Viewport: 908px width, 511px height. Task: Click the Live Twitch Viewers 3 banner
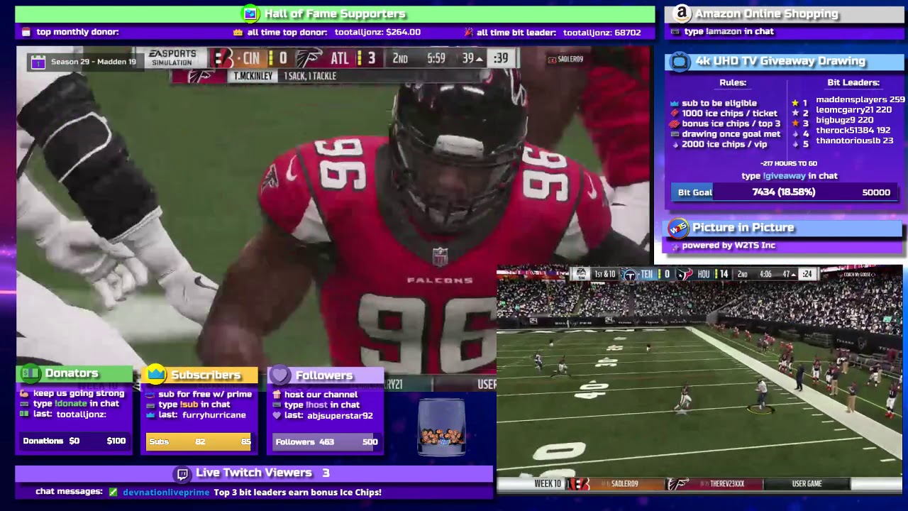coord(254,473)
